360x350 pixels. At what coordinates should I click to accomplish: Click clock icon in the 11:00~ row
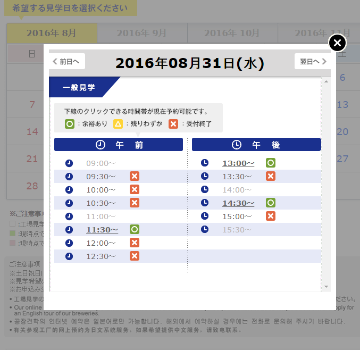coord(69,216)
